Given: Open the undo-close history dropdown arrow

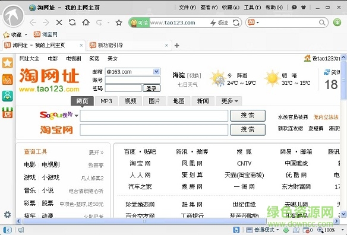Looking at the screenshot, I should pos(108,23).
